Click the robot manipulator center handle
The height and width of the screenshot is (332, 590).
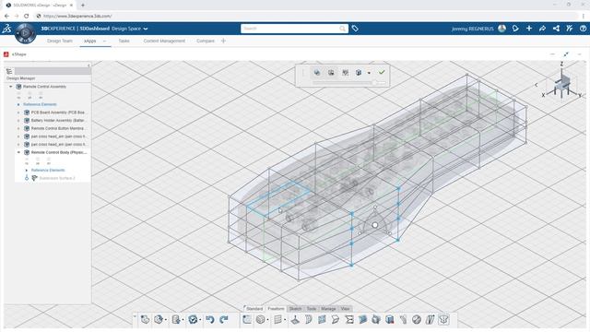point(375,225)
